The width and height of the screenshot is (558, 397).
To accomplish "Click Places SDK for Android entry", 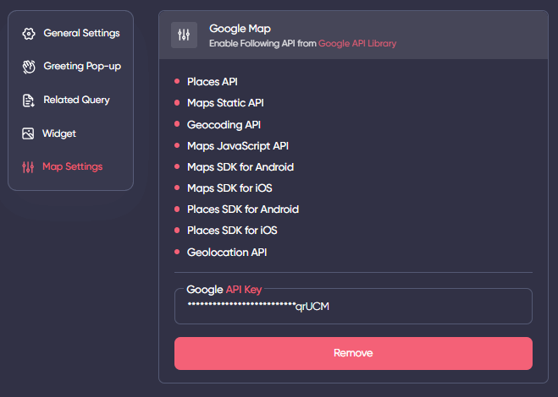I will click(243, 209).
